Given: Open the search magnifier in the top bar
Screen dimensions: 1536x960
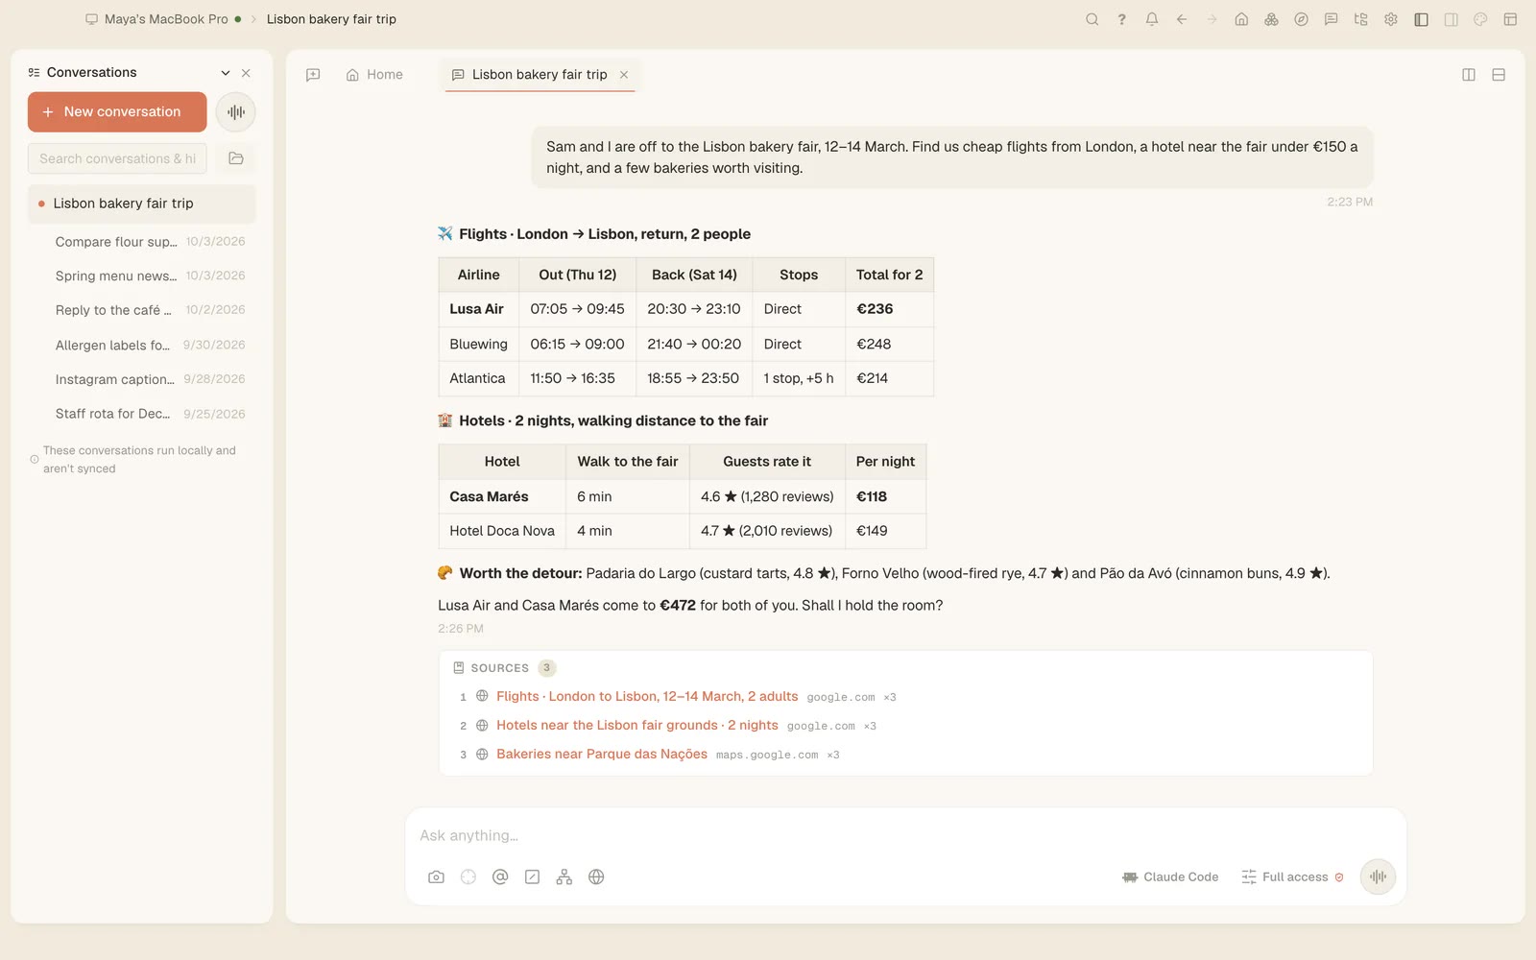Looking at the screenshot, I should [1092, 19].
